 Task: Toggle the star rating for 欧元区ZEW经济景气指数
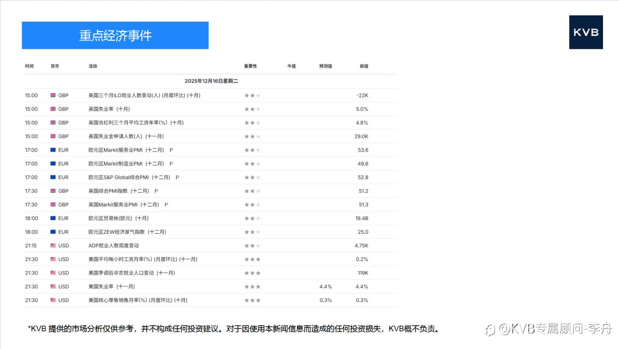[x=252, y=232]
